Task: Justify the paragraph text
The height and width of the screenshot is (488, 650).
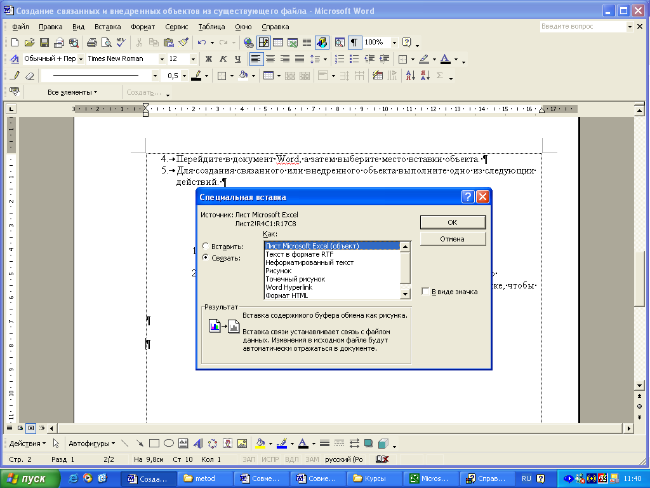Action: point(300,59)
